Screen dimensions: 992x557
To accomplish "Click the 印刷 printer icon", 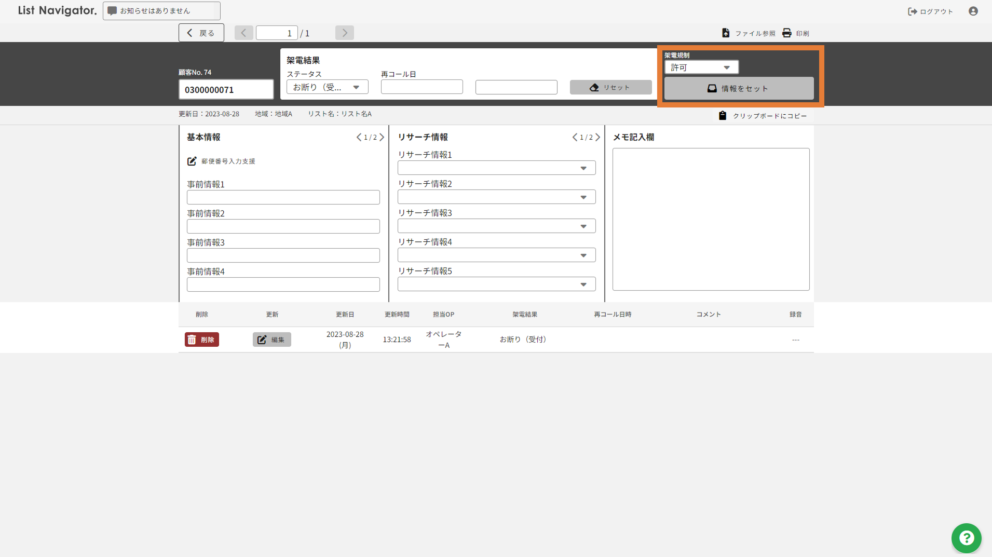I will (787, 33).
